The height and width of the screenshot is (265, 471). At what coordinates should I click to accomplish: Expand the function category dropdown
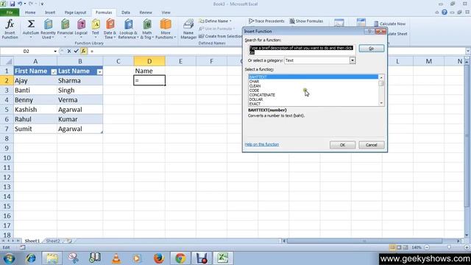click(x=352, y=60)
